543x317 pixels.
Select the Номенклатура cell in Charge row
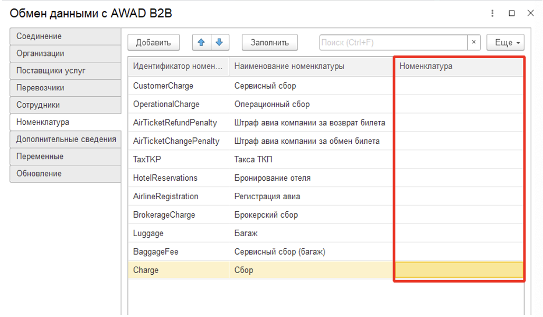tap(458, 270)
